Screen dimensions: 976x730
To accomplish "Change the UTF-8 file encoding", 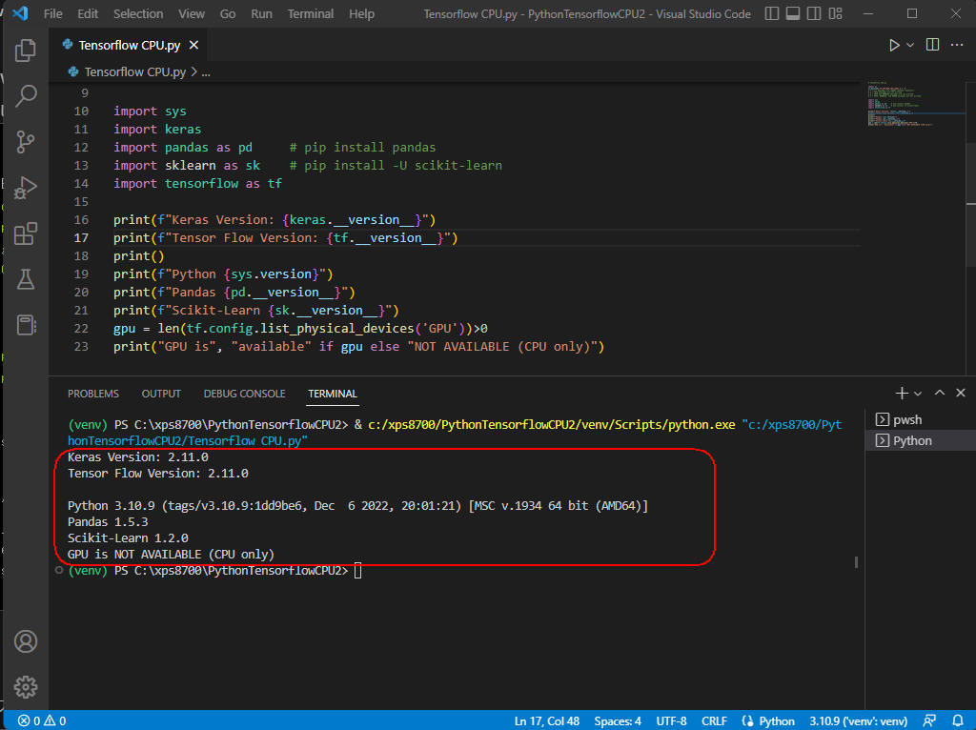I will [x=671, y=720].
